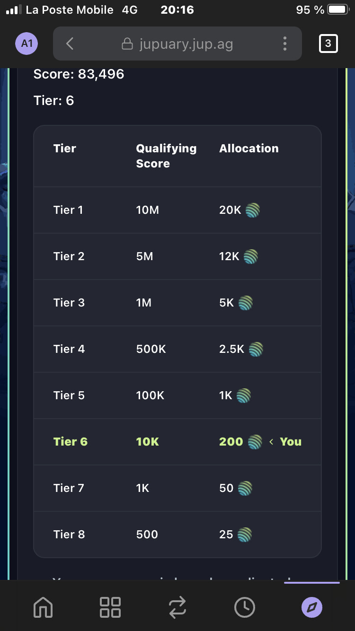Tap the jupuary.jup.ag address field
This screenshot has height=631, width=355.
177,44
